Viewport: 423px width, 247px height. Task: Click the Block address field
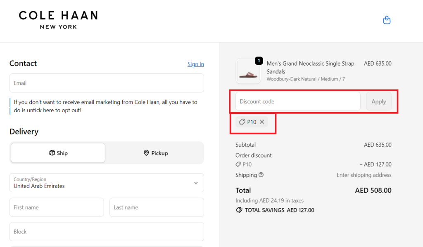(107, 231)
